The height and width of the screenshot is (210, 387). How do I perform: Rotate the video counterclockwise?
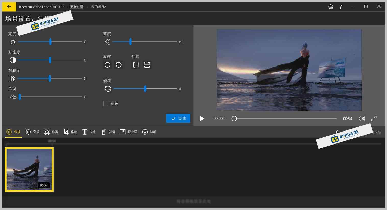pos(118,65)
